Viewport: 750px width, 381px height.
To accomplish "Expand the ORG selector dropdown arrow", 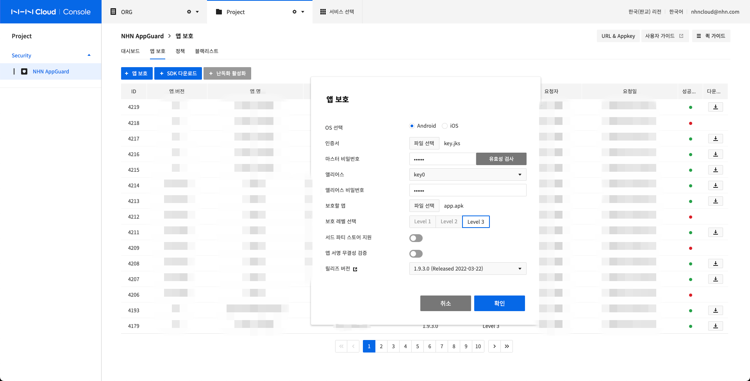I will [197, 12].
